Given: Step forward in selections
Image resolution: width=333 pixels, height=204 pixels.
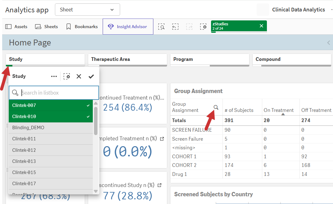Looking at the screenshot, I should point(189,27).
